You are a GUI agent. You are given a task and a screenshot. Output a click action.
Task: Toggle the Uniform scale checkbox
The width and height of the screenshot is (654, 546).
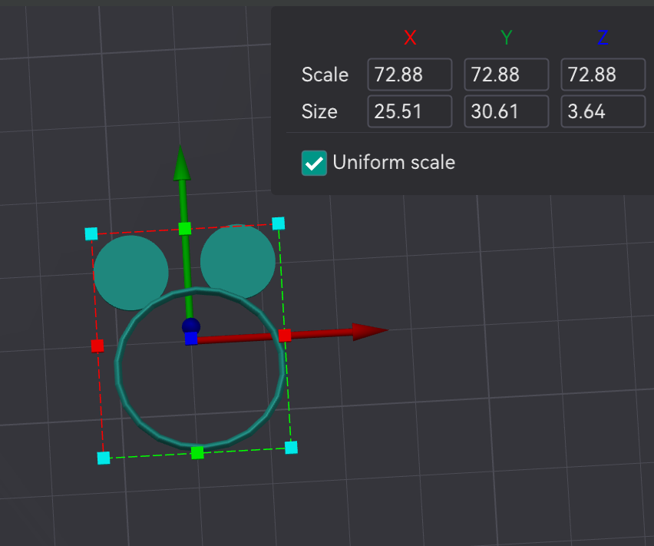[x=314, y=163]
